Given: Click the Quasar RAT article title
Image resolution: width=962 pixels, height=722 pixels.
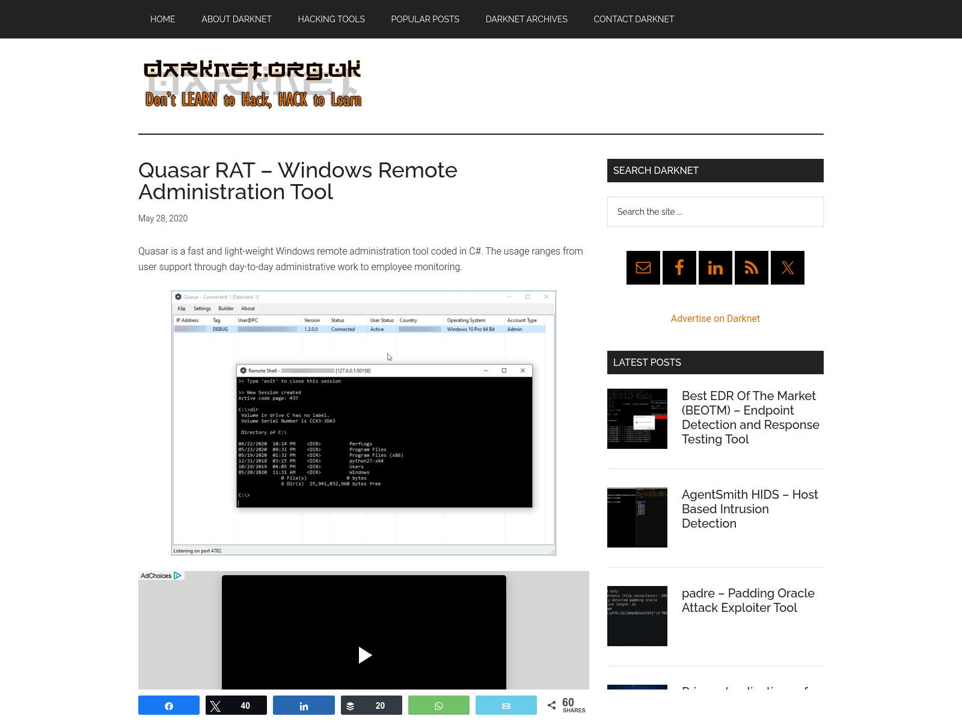Looking at the screenshot, I should coord(298,181).
